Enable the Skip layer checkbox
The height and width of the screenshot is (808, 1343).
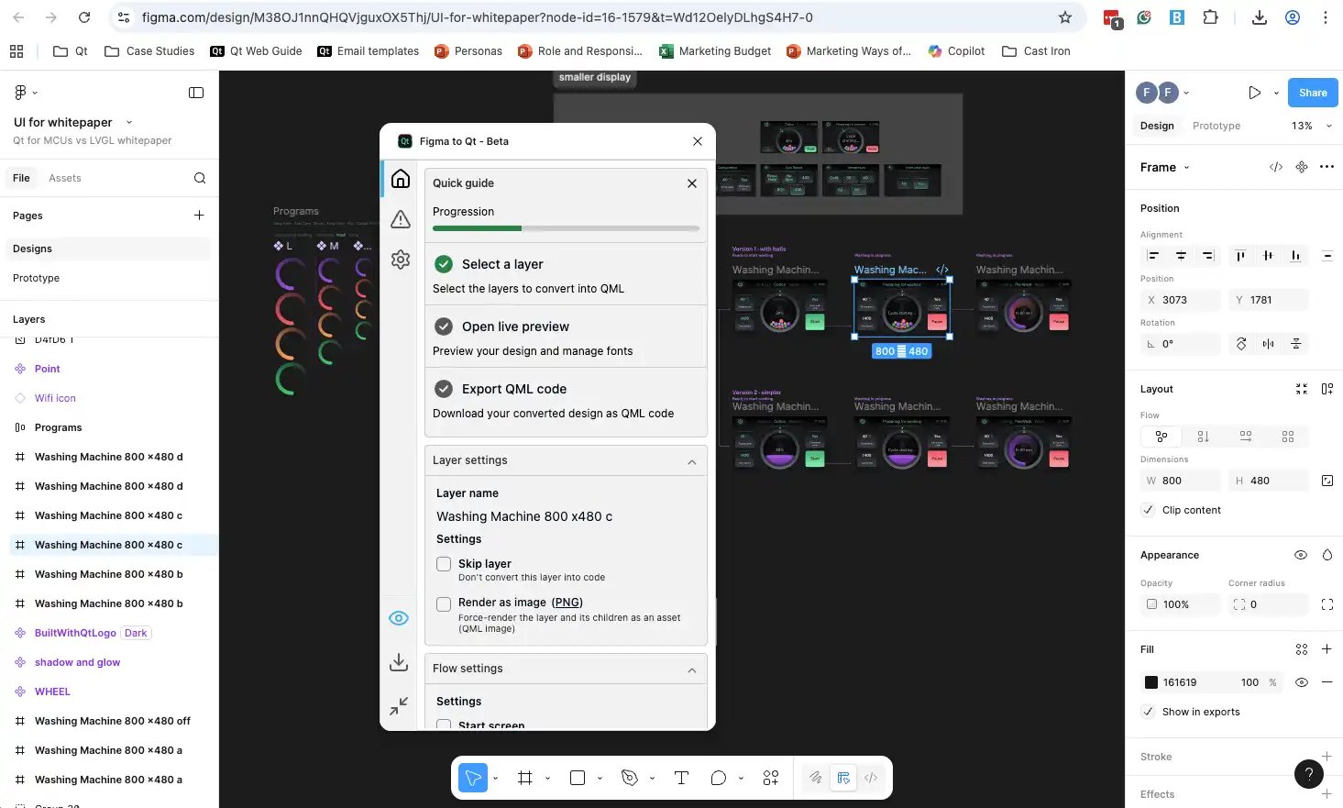point(444,564)
